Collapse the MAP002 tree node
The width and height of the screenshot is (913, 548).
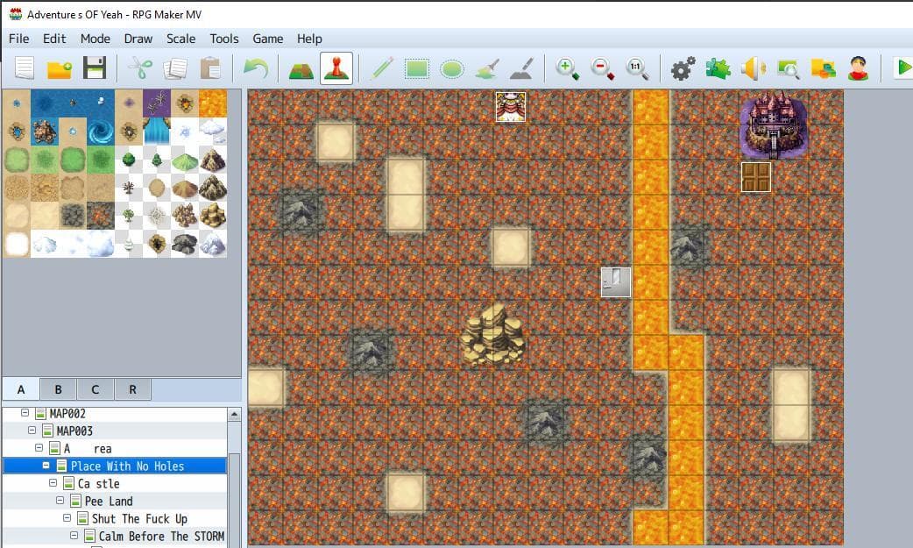click(x=25, y=413)
